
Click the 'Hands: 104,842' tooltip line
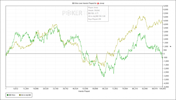point(94,10)
